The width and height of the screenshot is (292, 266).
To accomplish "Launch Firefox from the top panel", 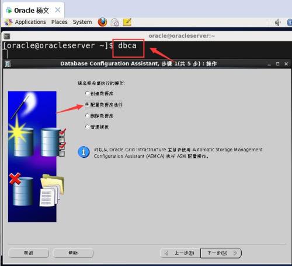I will click(102, 22).
